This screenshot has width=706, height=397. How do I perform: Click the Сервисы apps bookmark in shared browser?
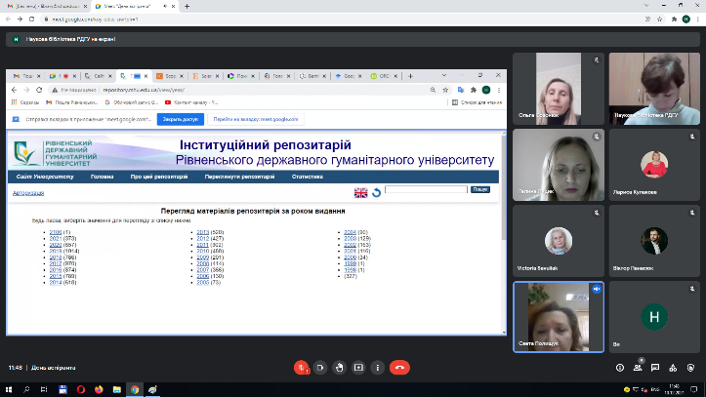[x=25, y=102]
